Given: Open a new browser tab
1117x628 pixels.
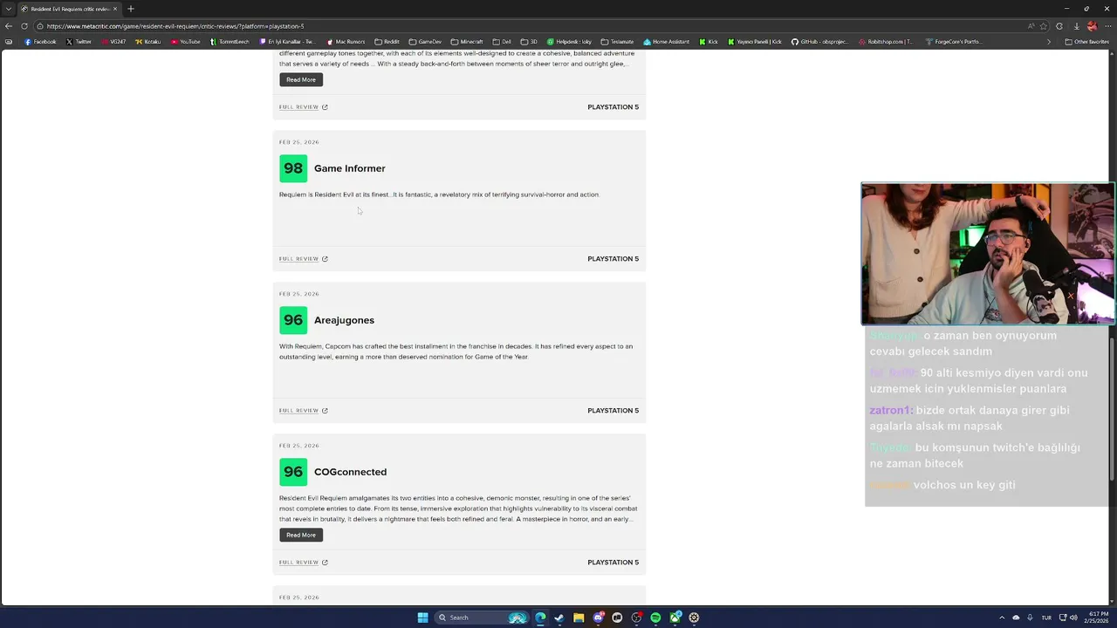Looking at the screenshot, I should point(131,9).
